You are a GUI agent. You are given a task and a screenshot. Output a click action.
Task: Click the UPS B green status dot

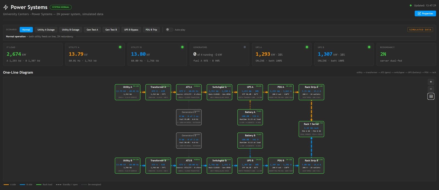(x=369, y=47)
